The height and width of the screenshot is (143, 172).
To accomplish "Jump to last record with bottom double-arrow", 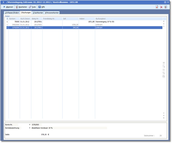I will [x=164, y=118].
